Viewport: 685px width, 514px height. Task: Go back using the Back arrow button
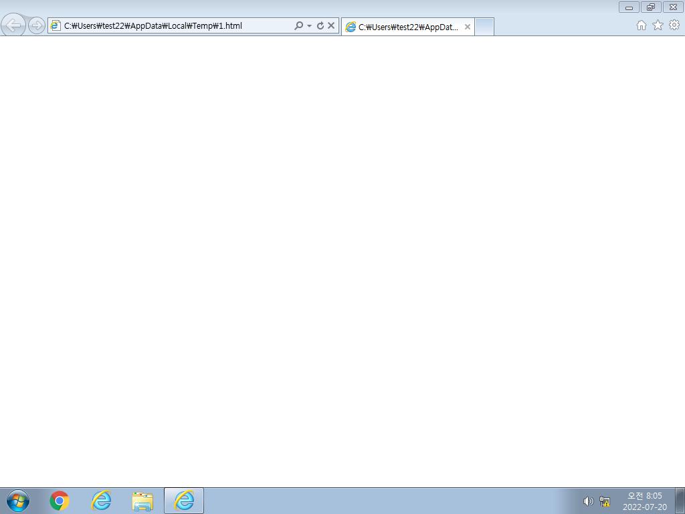pos(13,25)
